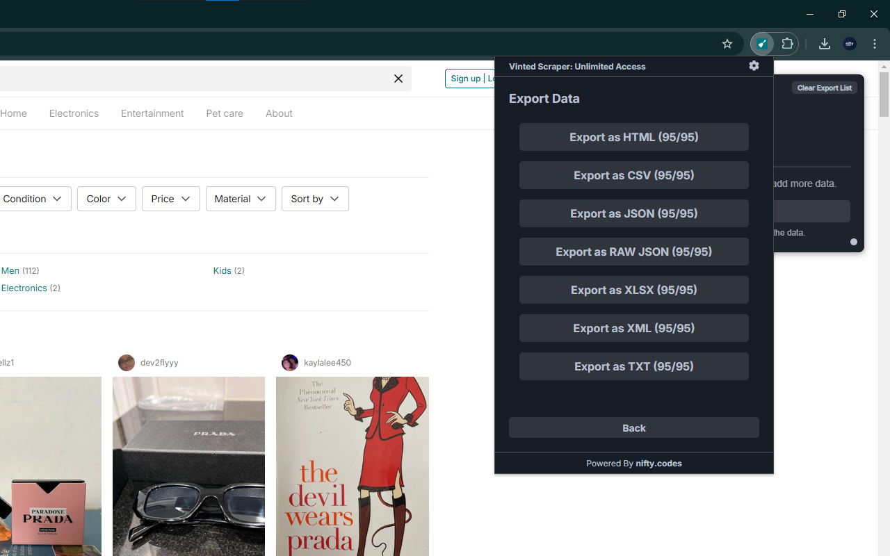Click the search input field
Image resolution: width=890 pixels, height=556 pixels.
tap(205, 79)
